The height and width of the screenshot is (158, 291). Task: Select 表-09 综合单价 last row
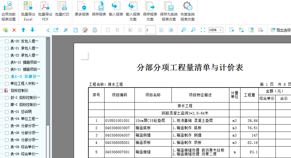[24, 154]
